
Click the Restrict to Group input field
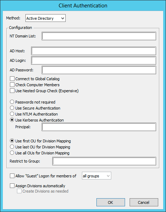104,161
